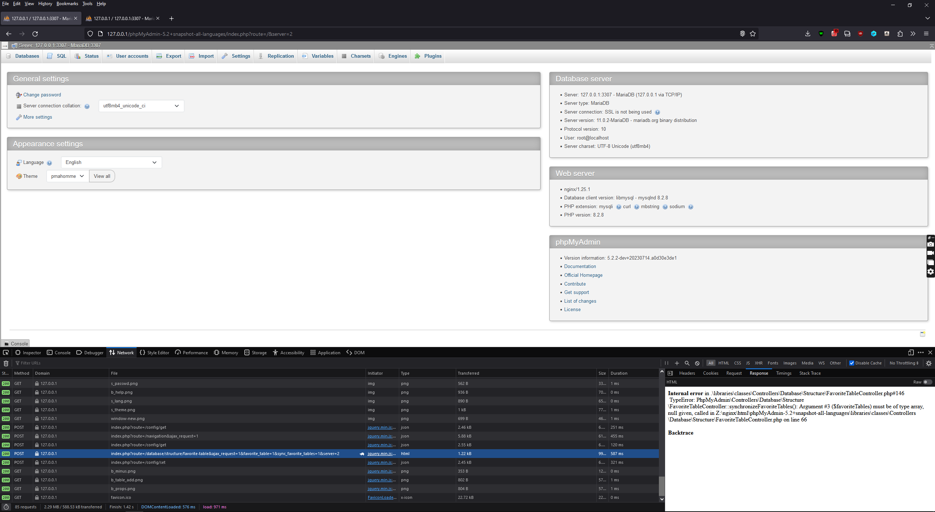935x512 pixels.
Task: Reload the current page
Action: tap(35, 34)
